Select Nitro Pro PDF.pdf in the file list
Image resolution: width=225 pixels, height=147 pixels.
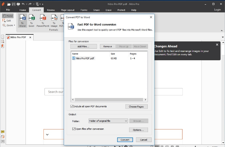tap(84, 58)
